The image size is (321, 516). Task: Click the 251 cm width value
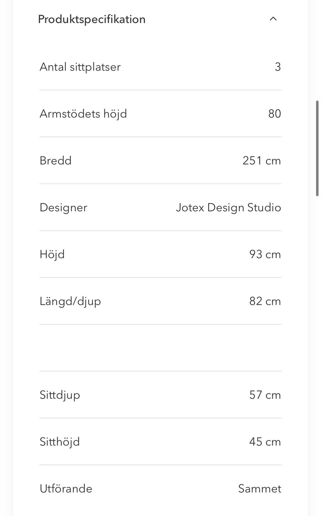(261, 161)
